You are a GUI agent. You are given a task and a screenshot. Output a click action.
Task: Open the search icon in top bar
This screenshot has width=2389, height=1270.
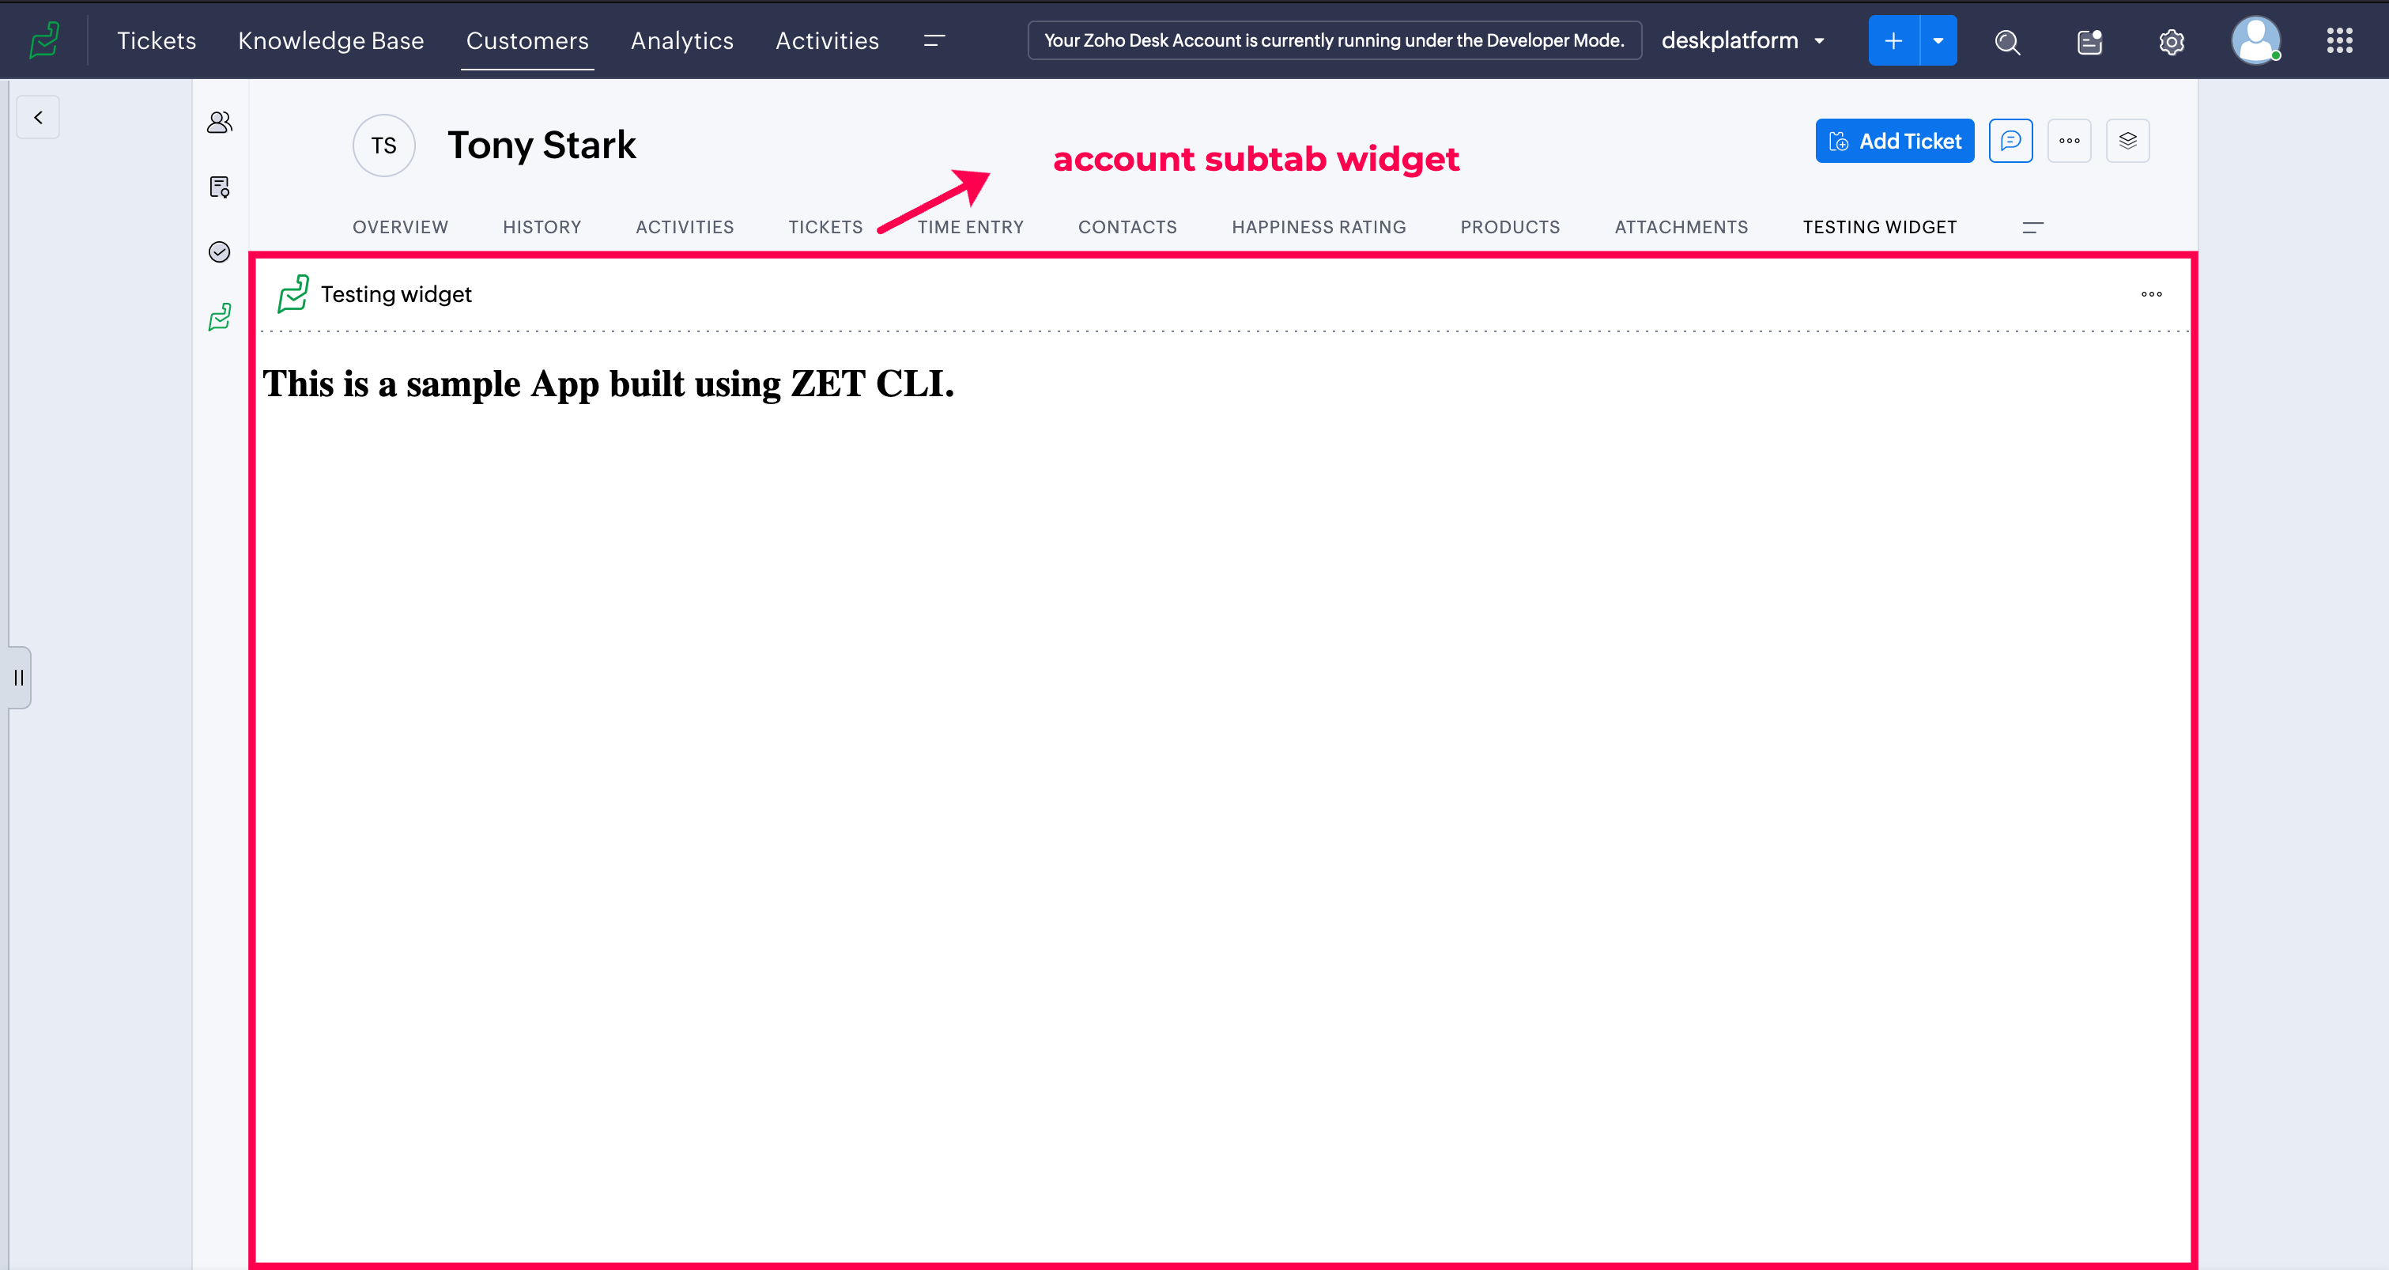[2007, 41]
